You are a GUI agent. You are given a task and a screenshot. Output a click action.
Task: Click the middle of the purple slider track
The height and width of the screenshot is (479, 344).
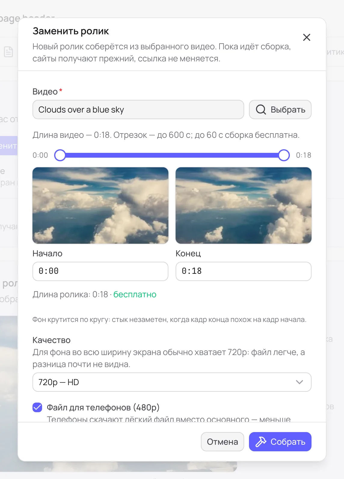tap(172, 155)
